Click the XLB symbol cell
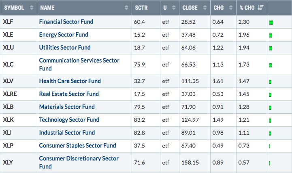 point(19,107)
